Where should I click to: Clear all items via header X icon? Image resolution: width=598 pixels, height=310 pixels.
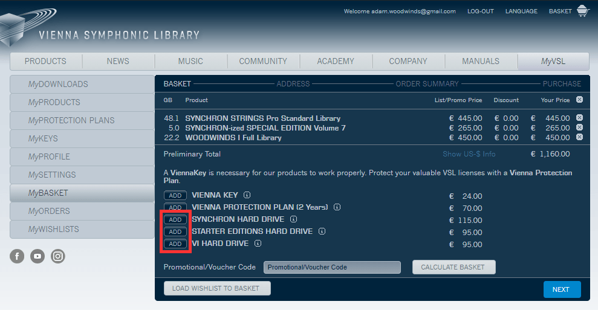pos(579,100)
